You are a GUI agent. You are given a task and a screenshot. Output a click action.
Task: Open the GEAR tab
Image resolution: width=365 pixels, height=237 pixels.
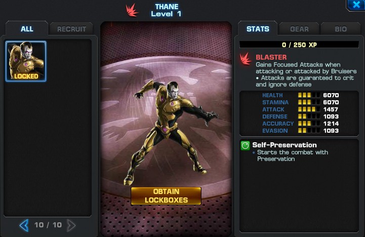(x=299, y=29)
